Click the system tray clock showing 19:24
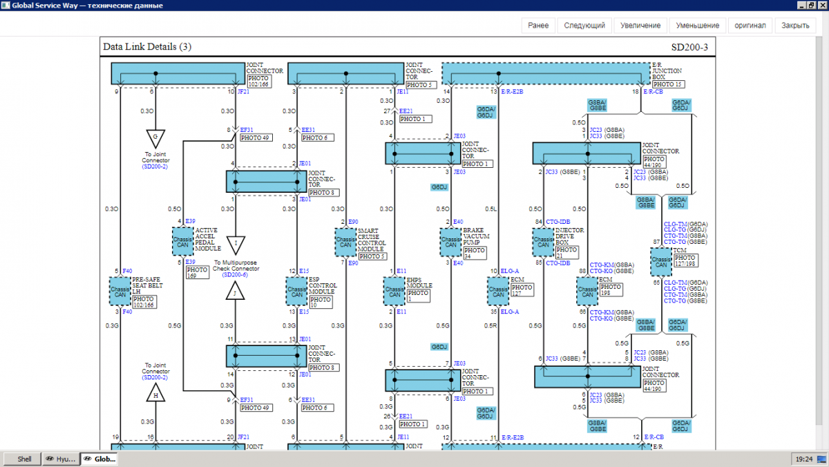This screenshot has width=829, height=467. pyautogui.click(x=803, y=459)
